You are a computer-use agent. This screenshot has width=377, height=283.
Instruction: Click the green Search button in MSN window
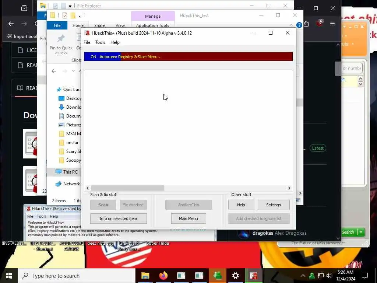(348, 232)
